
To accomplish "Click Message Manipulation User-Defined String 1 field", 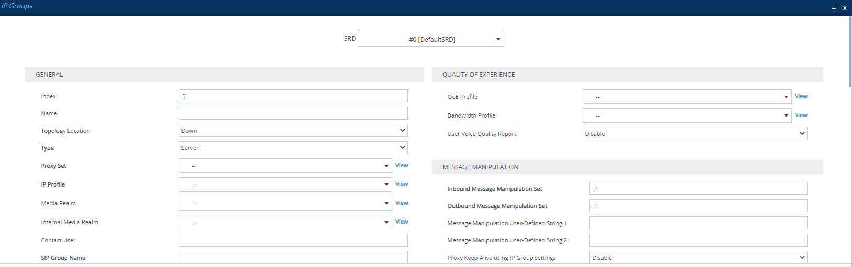I will click(x=698, y=223).
